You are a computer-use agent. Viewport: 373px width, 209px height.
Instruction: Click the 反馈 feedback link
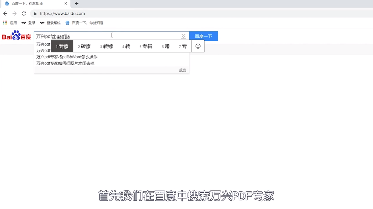click(x=182, y=70)
